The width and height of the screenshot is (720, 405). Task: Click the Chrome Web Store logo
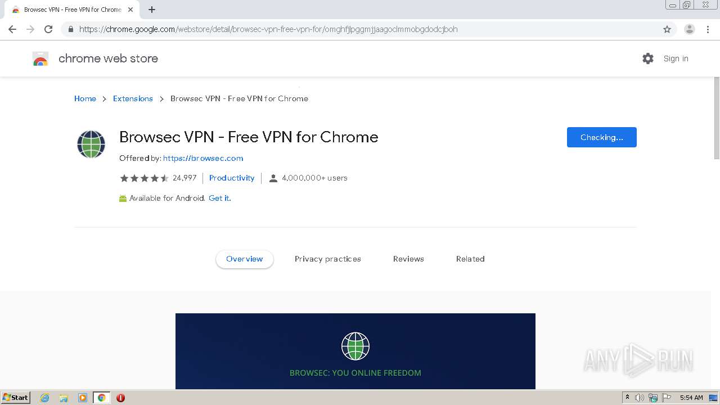pyautogui.click(x=40, y=58)
